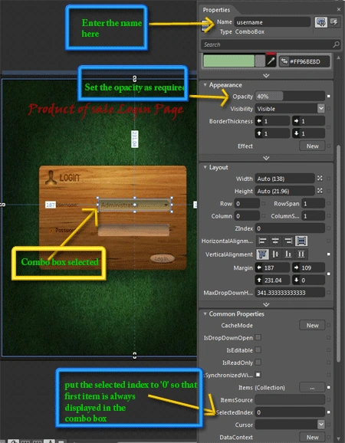Click the green color preview swatch
This screenshot has height=443, width=345.
229,61
